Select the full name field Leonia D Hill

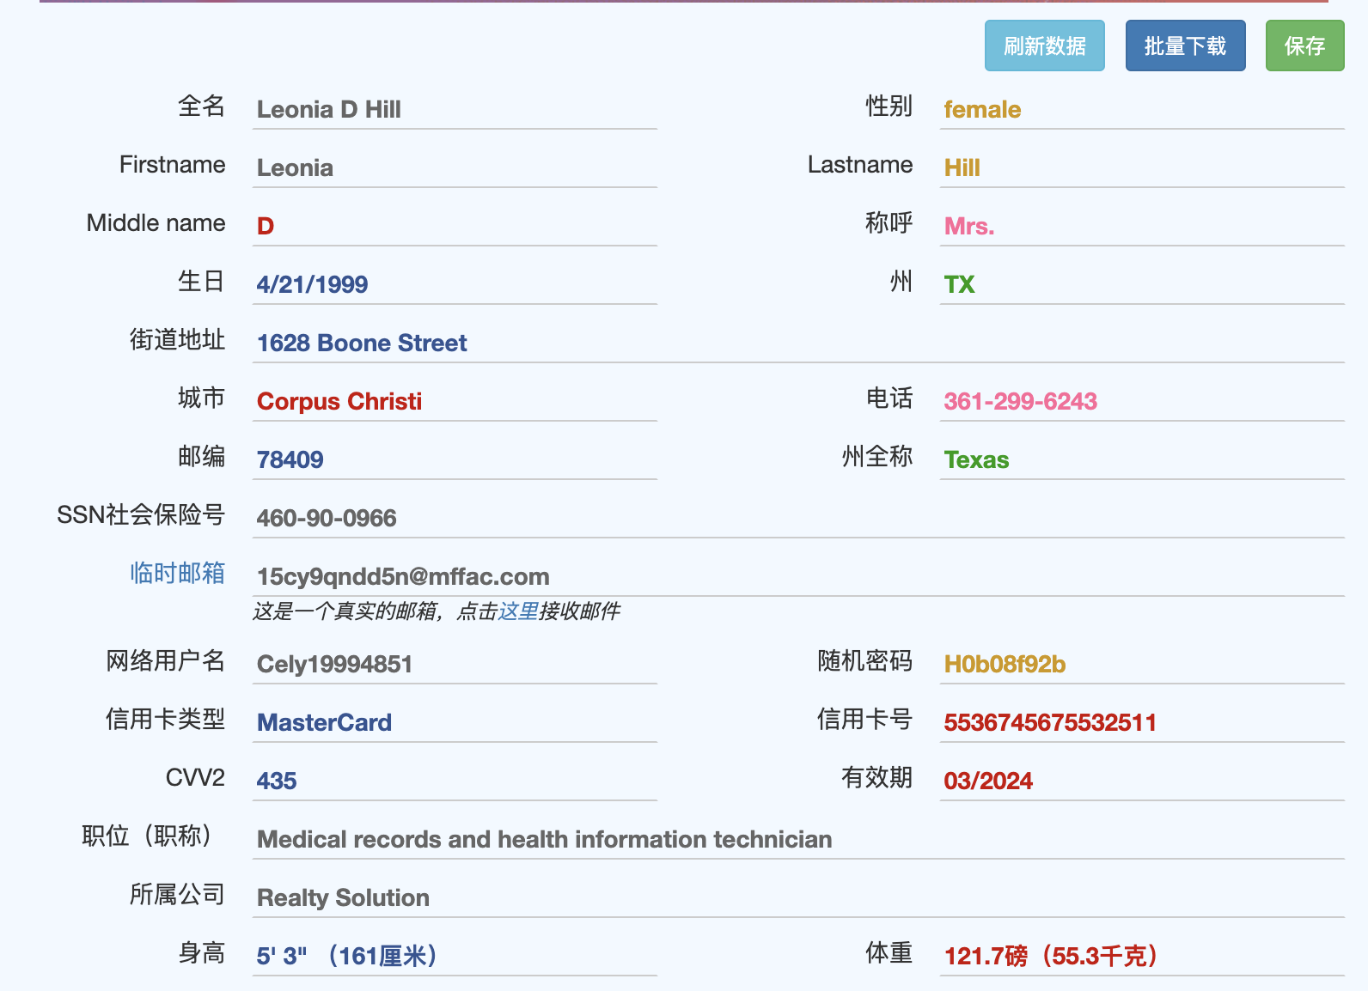coord(455,109)
